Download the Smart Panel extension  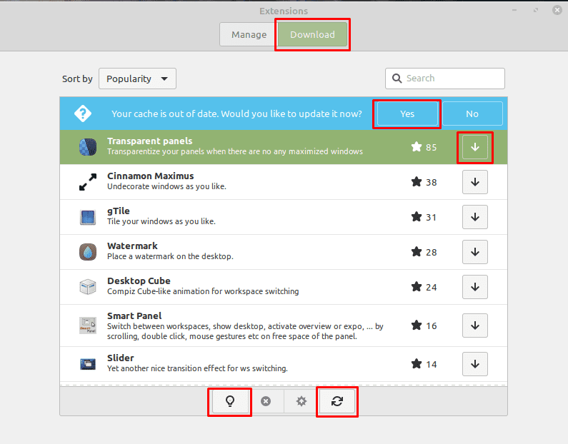click(475, 326)
